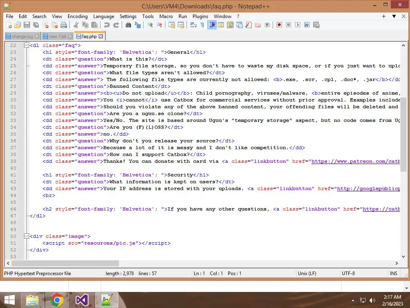410x308 pixels.
Task: Stop macro recording square icon
Action: coord(288,25)
